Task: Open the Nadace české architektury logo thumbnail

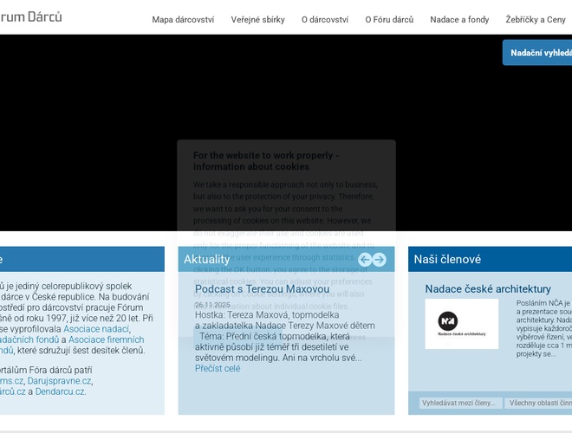Action: [x=461, y=323]
